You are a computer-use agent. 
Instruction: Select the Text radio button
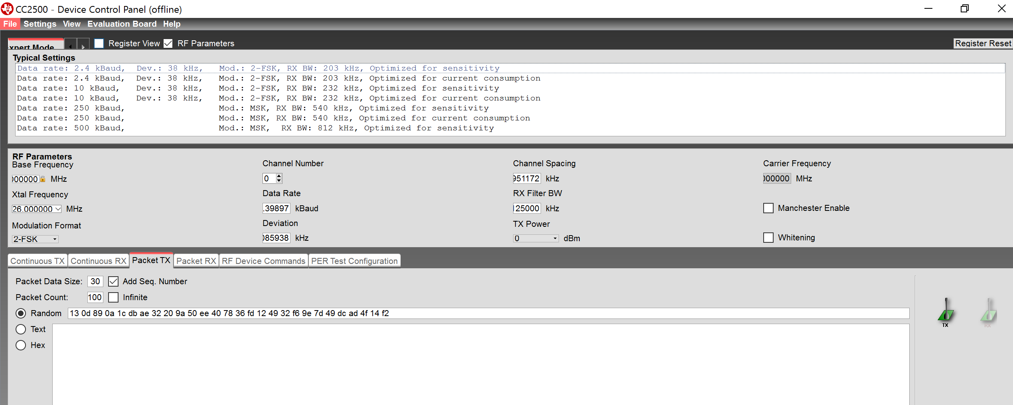pos(21,329)
